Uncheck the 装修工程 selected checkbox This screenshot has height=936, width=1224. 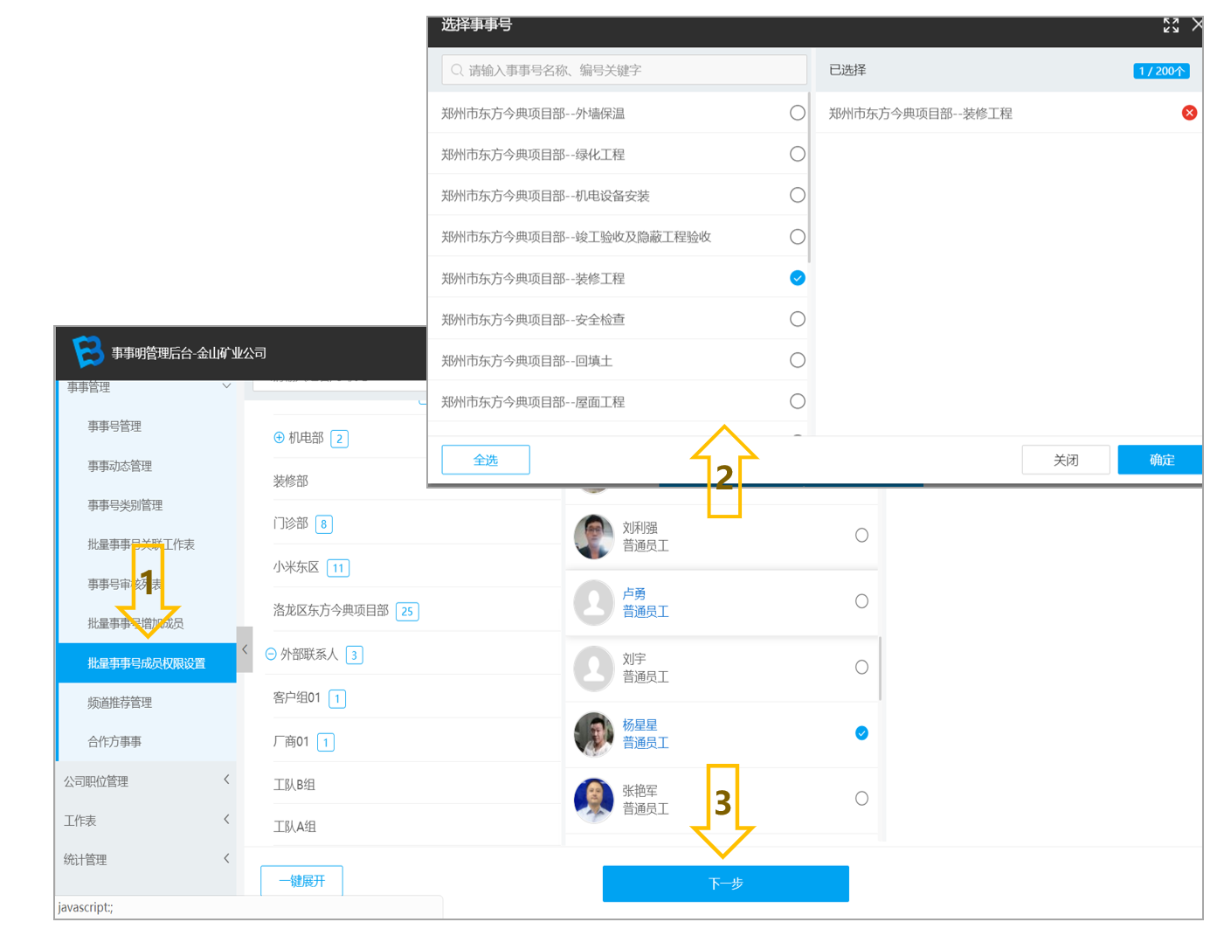pos(797,278)
